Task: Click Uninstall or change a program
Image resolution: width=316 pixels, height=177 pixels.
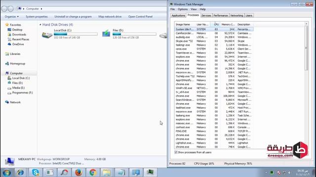Action: [x=73, y=17]
